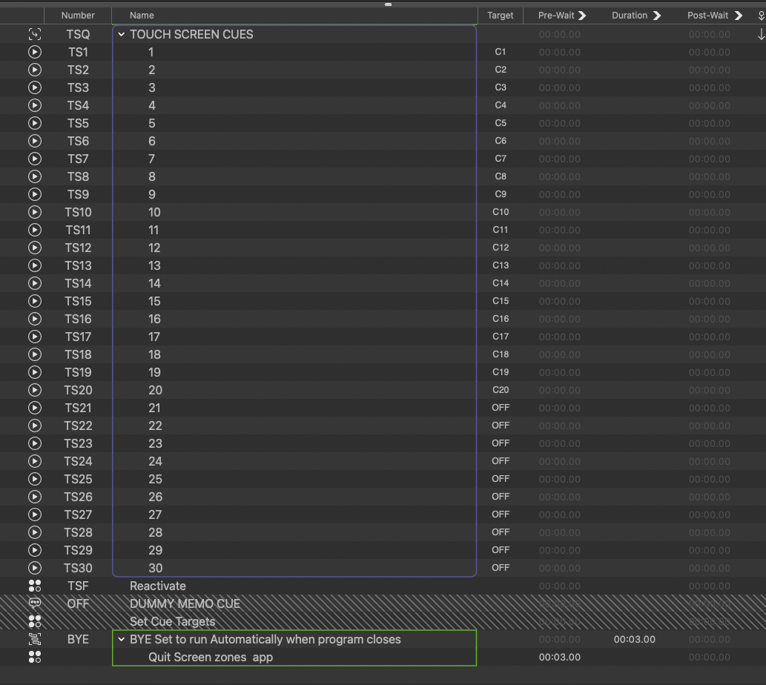Click the Name column header
This screenshot has width=766, height=685.
click(141, 15)
